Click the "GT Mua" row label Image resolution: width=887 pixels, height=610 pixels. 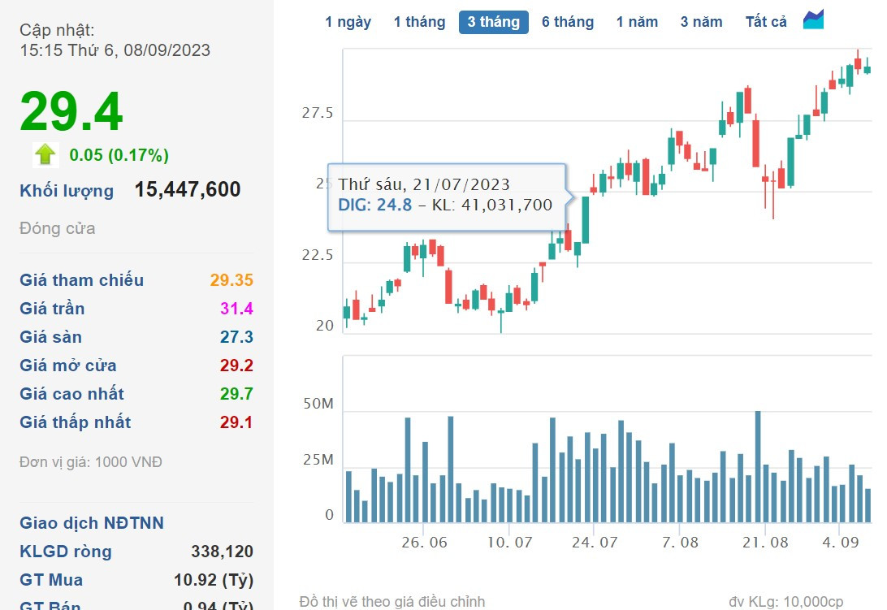click(x=51, y=580)
